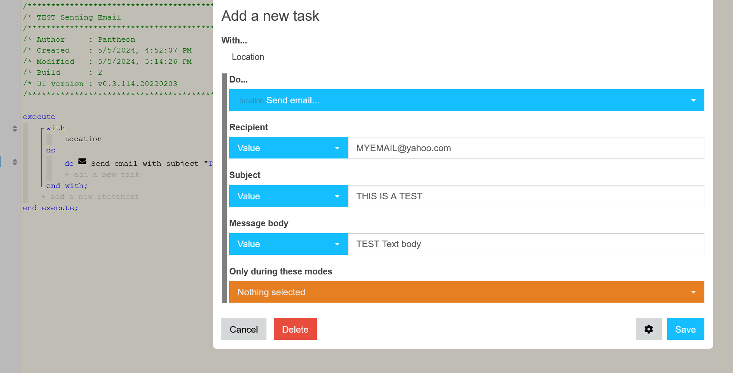Screen dimensions: 733x373
Task: Select the Location device in the code editor
Action: point(83,139)
